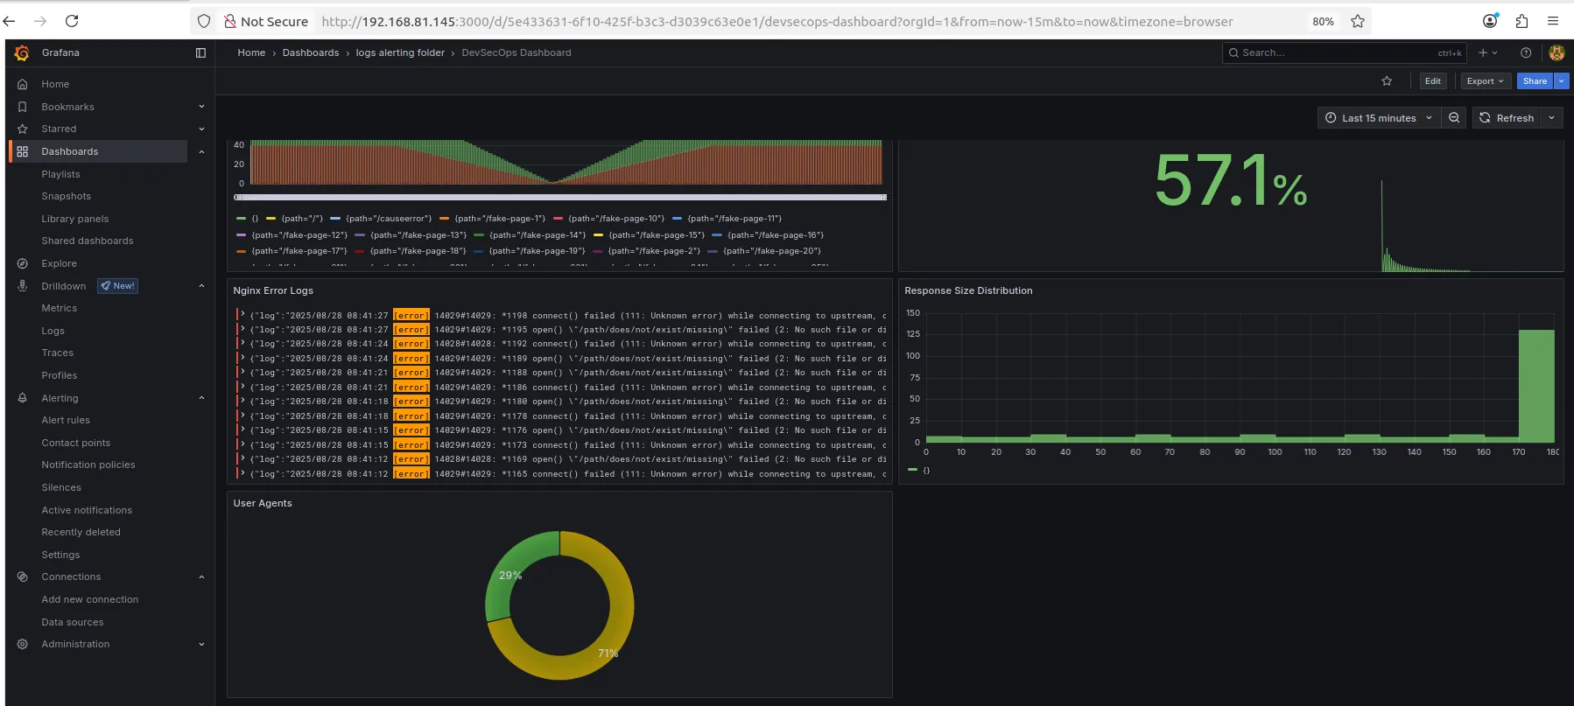Collapse the Alerting section chevron

[201, 398]
